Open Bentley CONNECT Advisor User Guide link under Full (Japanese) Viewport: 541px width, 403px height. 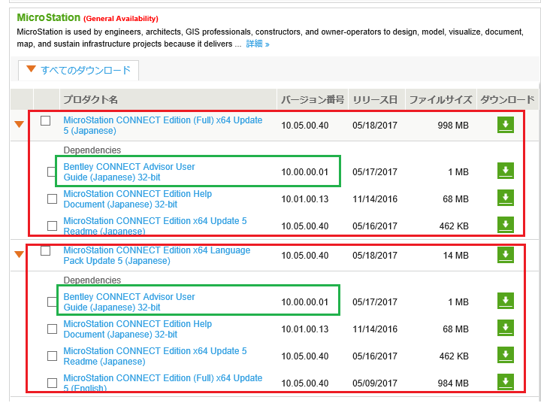pyautogui.click(x=129, y=172)
